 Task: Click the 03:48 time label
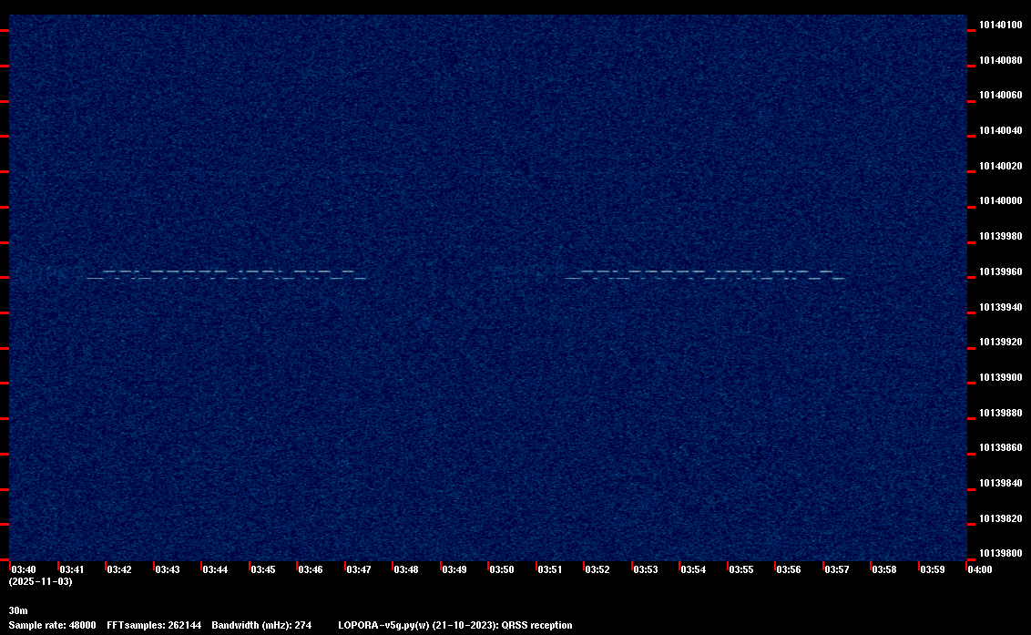pos(405,569)
